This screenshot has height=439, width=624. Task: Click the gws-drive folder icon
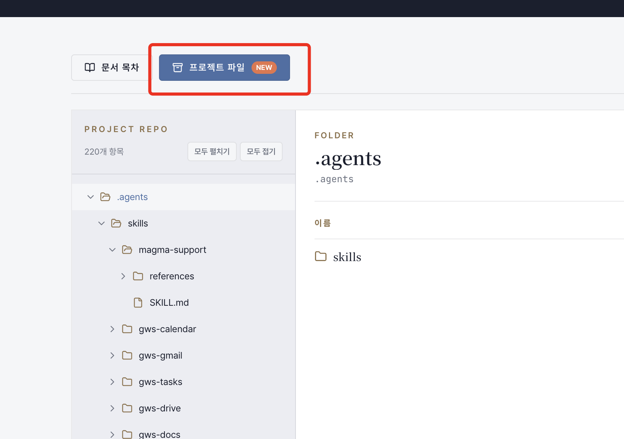coord(127,408)
